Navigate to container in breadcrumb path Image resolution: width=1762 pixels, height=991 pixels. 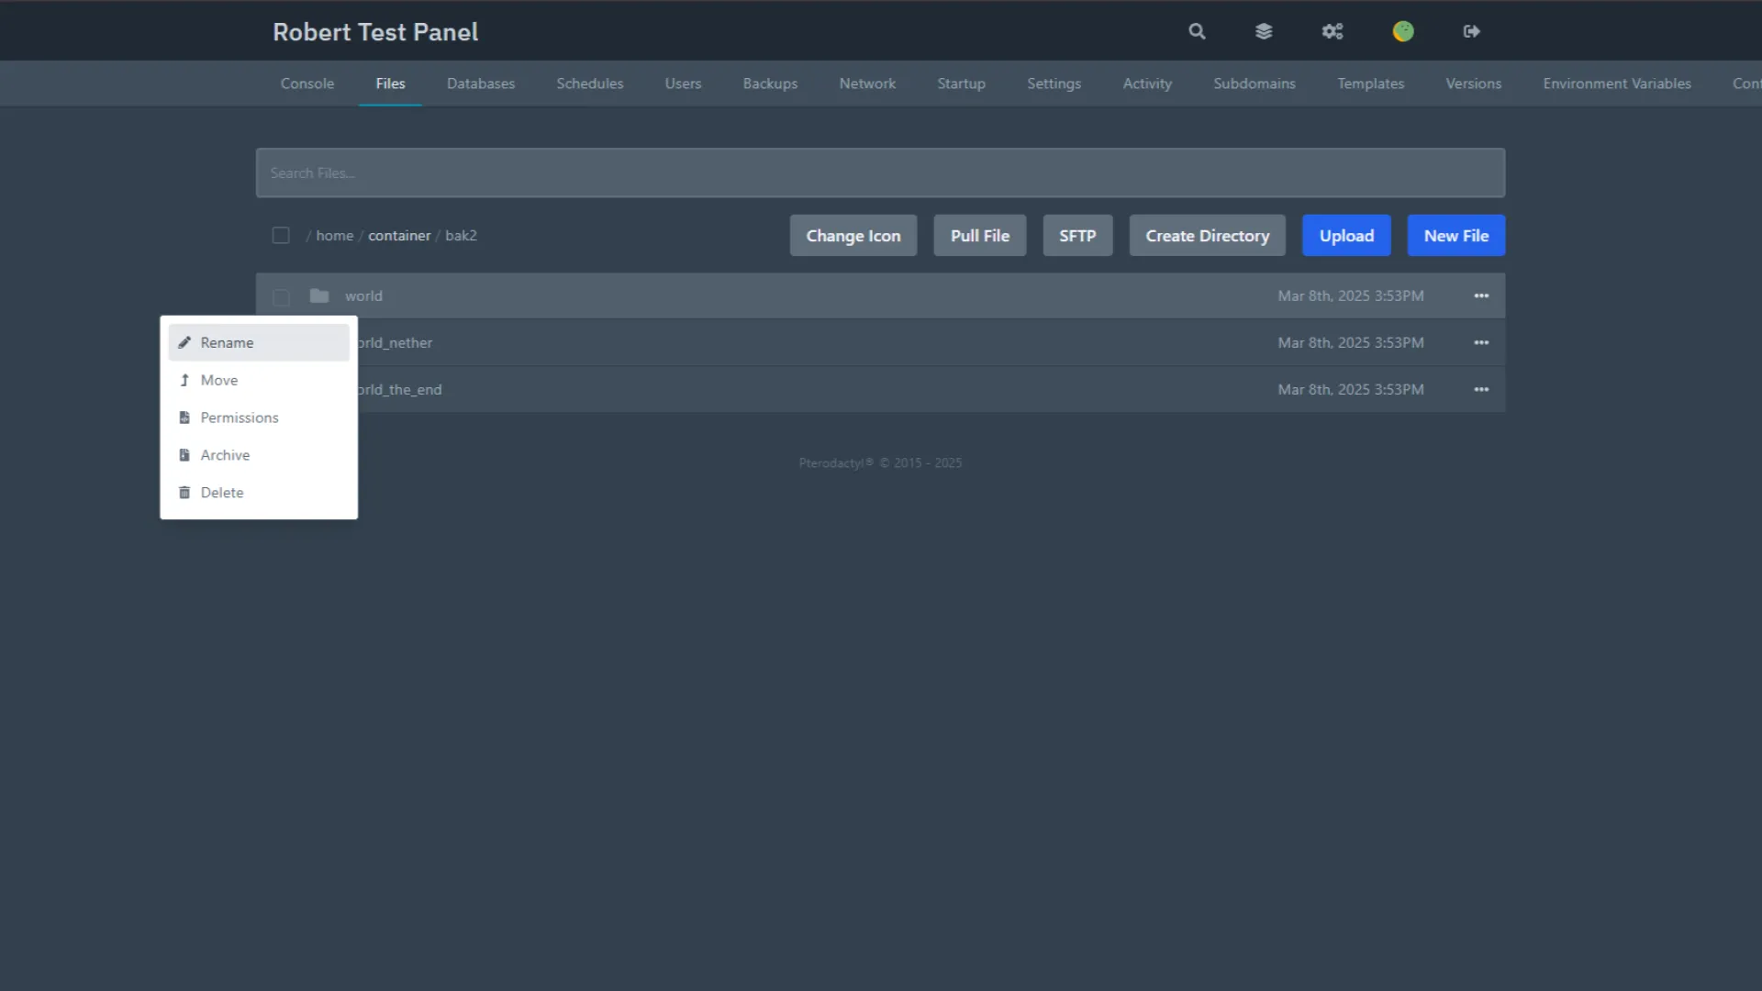click(399, 236)
